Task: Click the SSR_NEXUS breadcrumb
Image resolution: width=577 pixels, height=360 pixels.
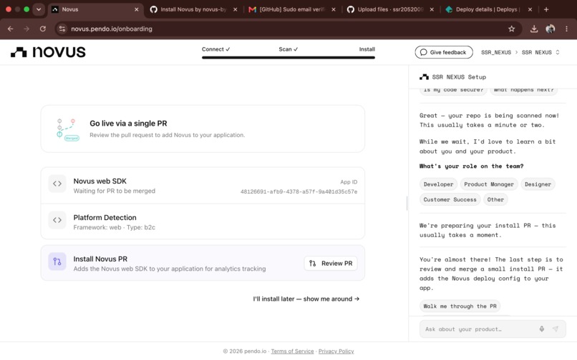Action: tap(495, 53)
